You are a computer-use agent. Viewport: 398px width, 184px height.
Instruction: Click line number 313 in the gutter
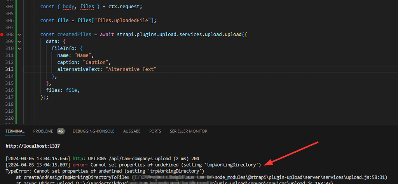(9, 69)
